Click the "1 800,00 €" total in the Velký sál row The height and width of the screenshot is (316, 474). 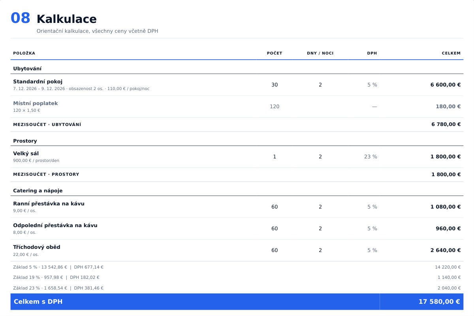coord(446,156)
